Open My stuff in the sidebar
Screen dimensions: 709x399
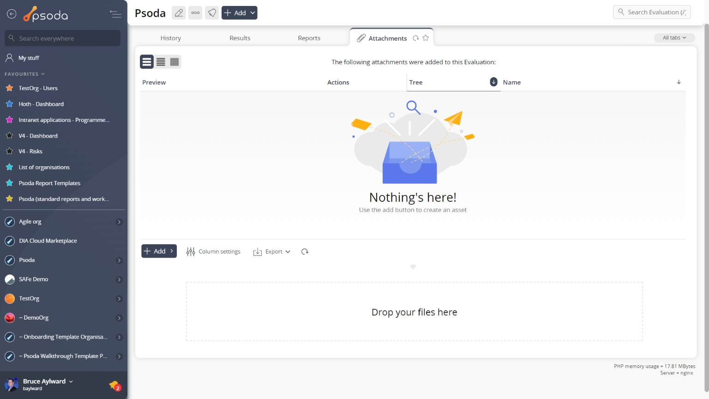click(29, 58)
